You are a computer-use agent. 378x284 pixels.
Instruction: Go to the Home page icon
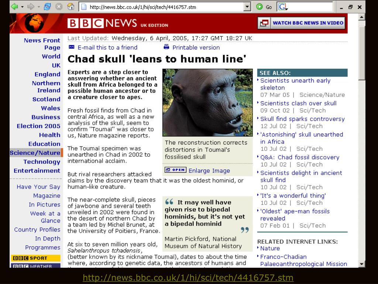coord(71,7)
